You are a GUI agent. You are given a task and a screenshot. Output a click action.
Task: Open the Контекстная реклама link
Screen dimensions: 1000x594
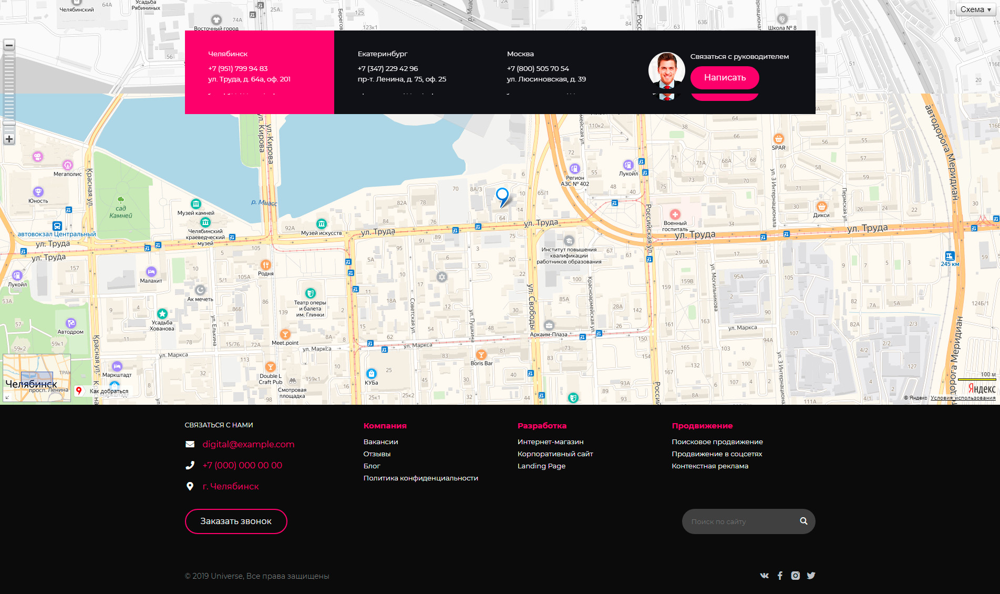[710, 466]
